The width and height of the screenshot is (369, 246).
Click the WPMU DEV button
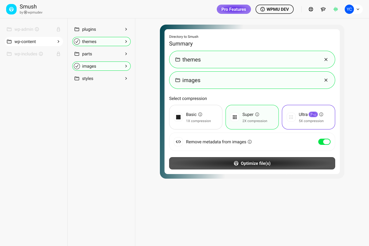point(275,9)
